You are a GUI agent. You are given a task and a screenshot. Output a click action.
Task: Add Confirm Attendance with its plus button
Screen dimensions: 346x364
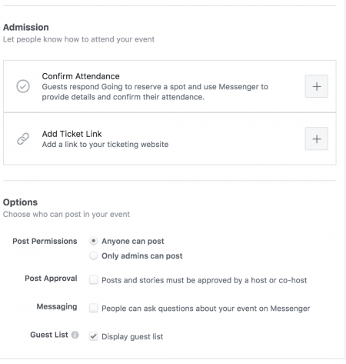pos(317,86)
